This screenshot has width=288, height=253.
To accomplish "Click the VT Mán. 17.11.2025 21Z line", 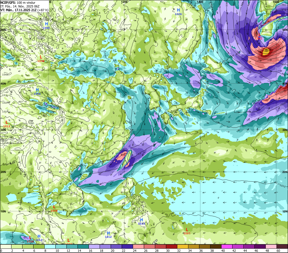I will [x=24, y=10].
